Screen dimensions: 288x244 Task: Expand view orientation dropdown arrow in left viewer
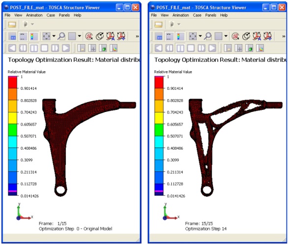coord(54,36)
